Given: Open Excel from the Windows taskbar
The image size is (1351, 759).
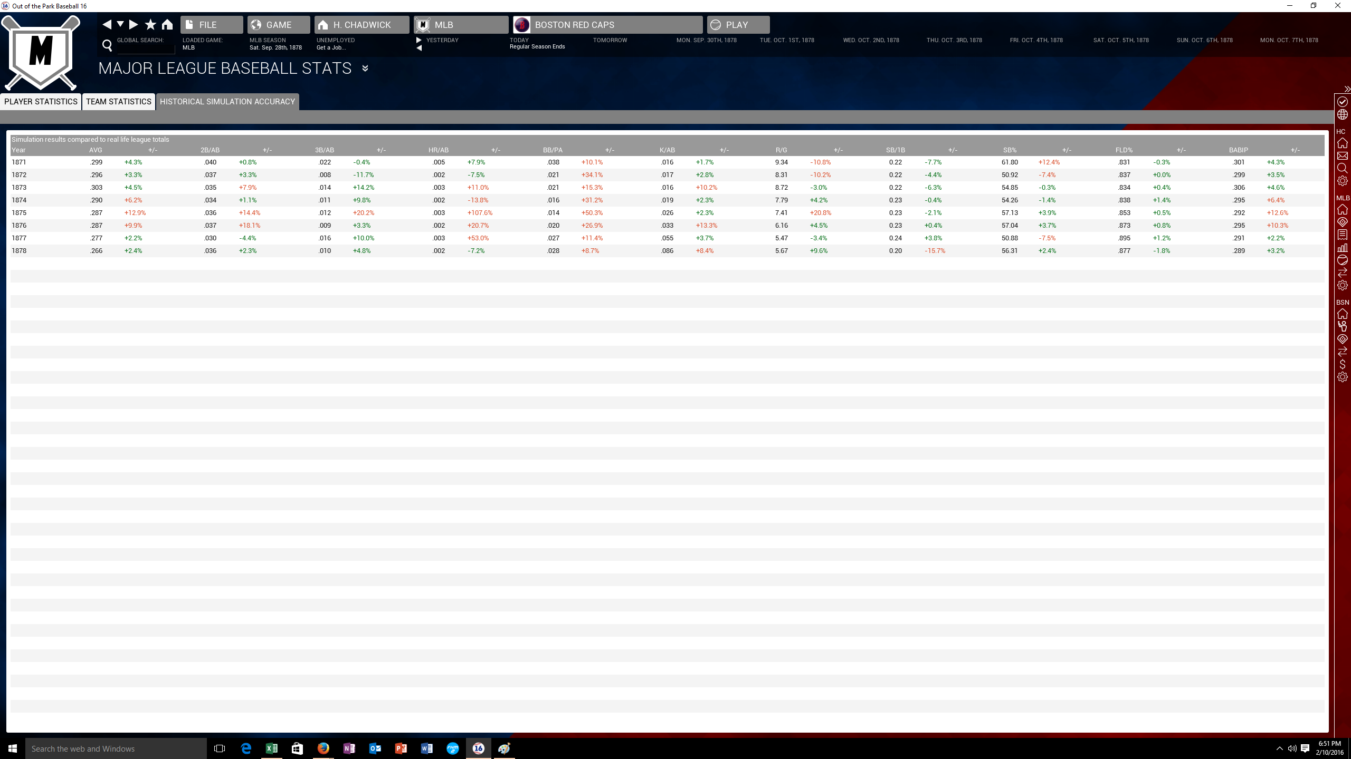Looking at the screenshot, I should [x=271, y=748].
